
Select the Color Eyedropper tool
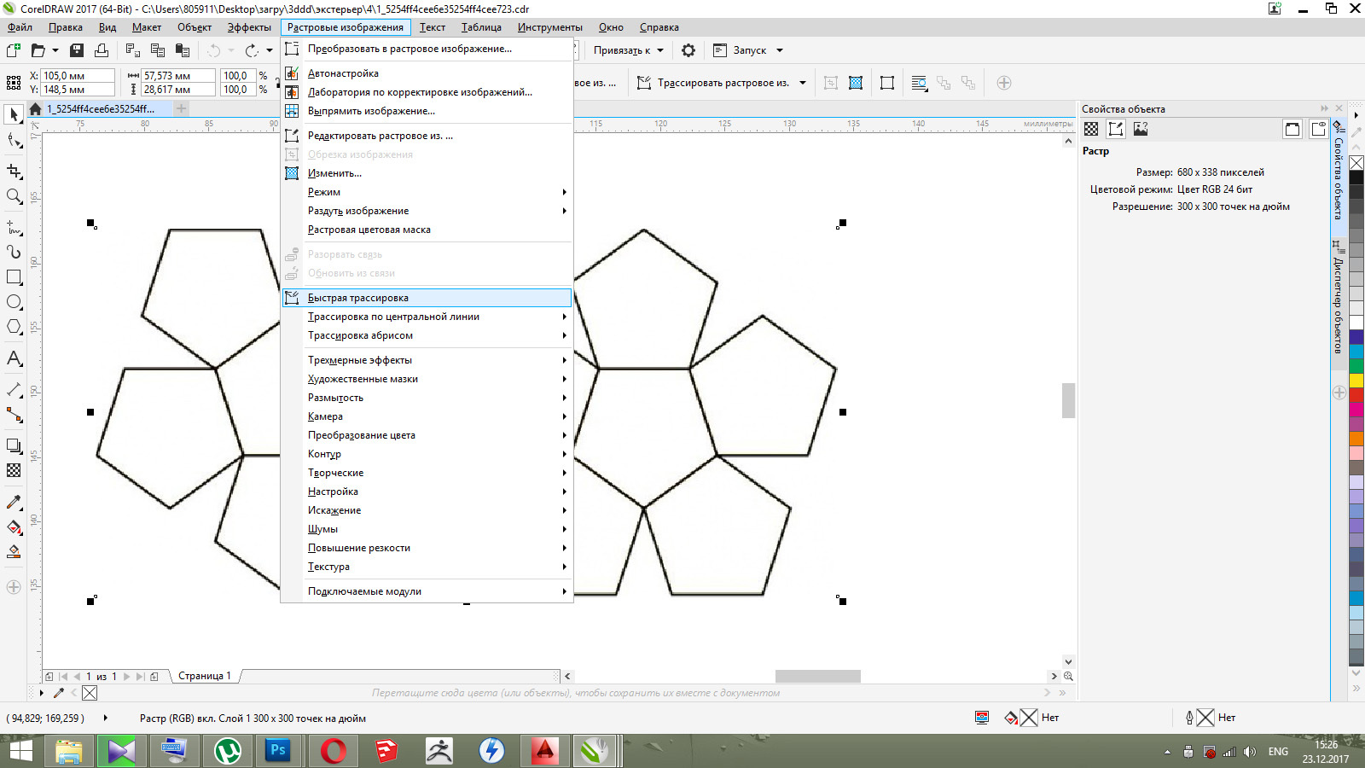(x=14, y=502)
